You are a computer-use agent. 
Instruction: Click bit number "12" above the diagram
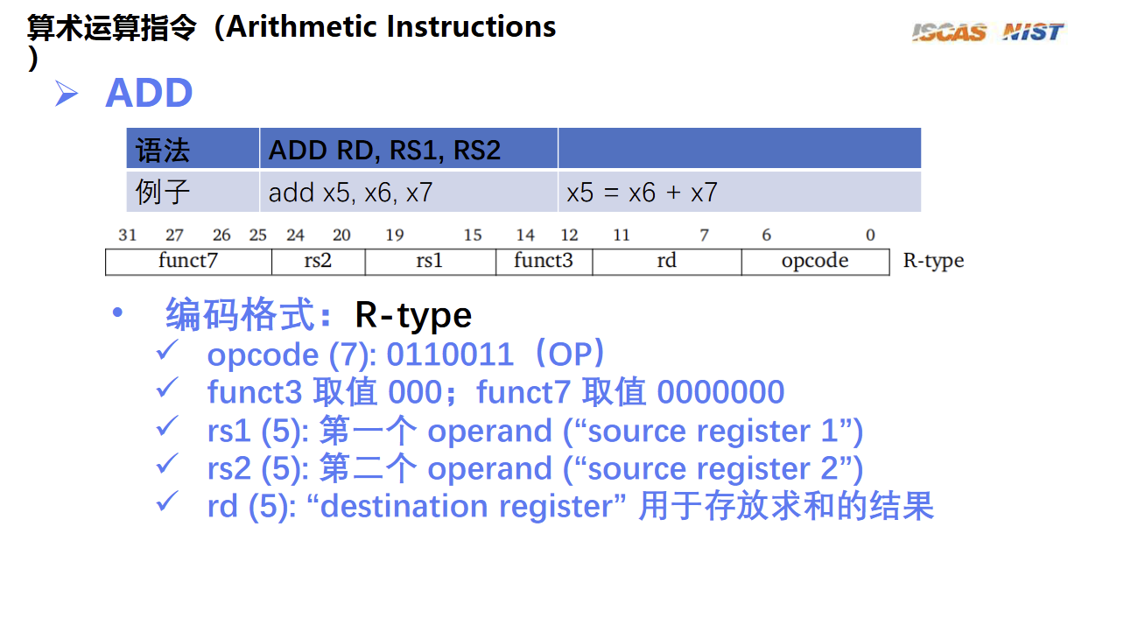click(570, 235)
